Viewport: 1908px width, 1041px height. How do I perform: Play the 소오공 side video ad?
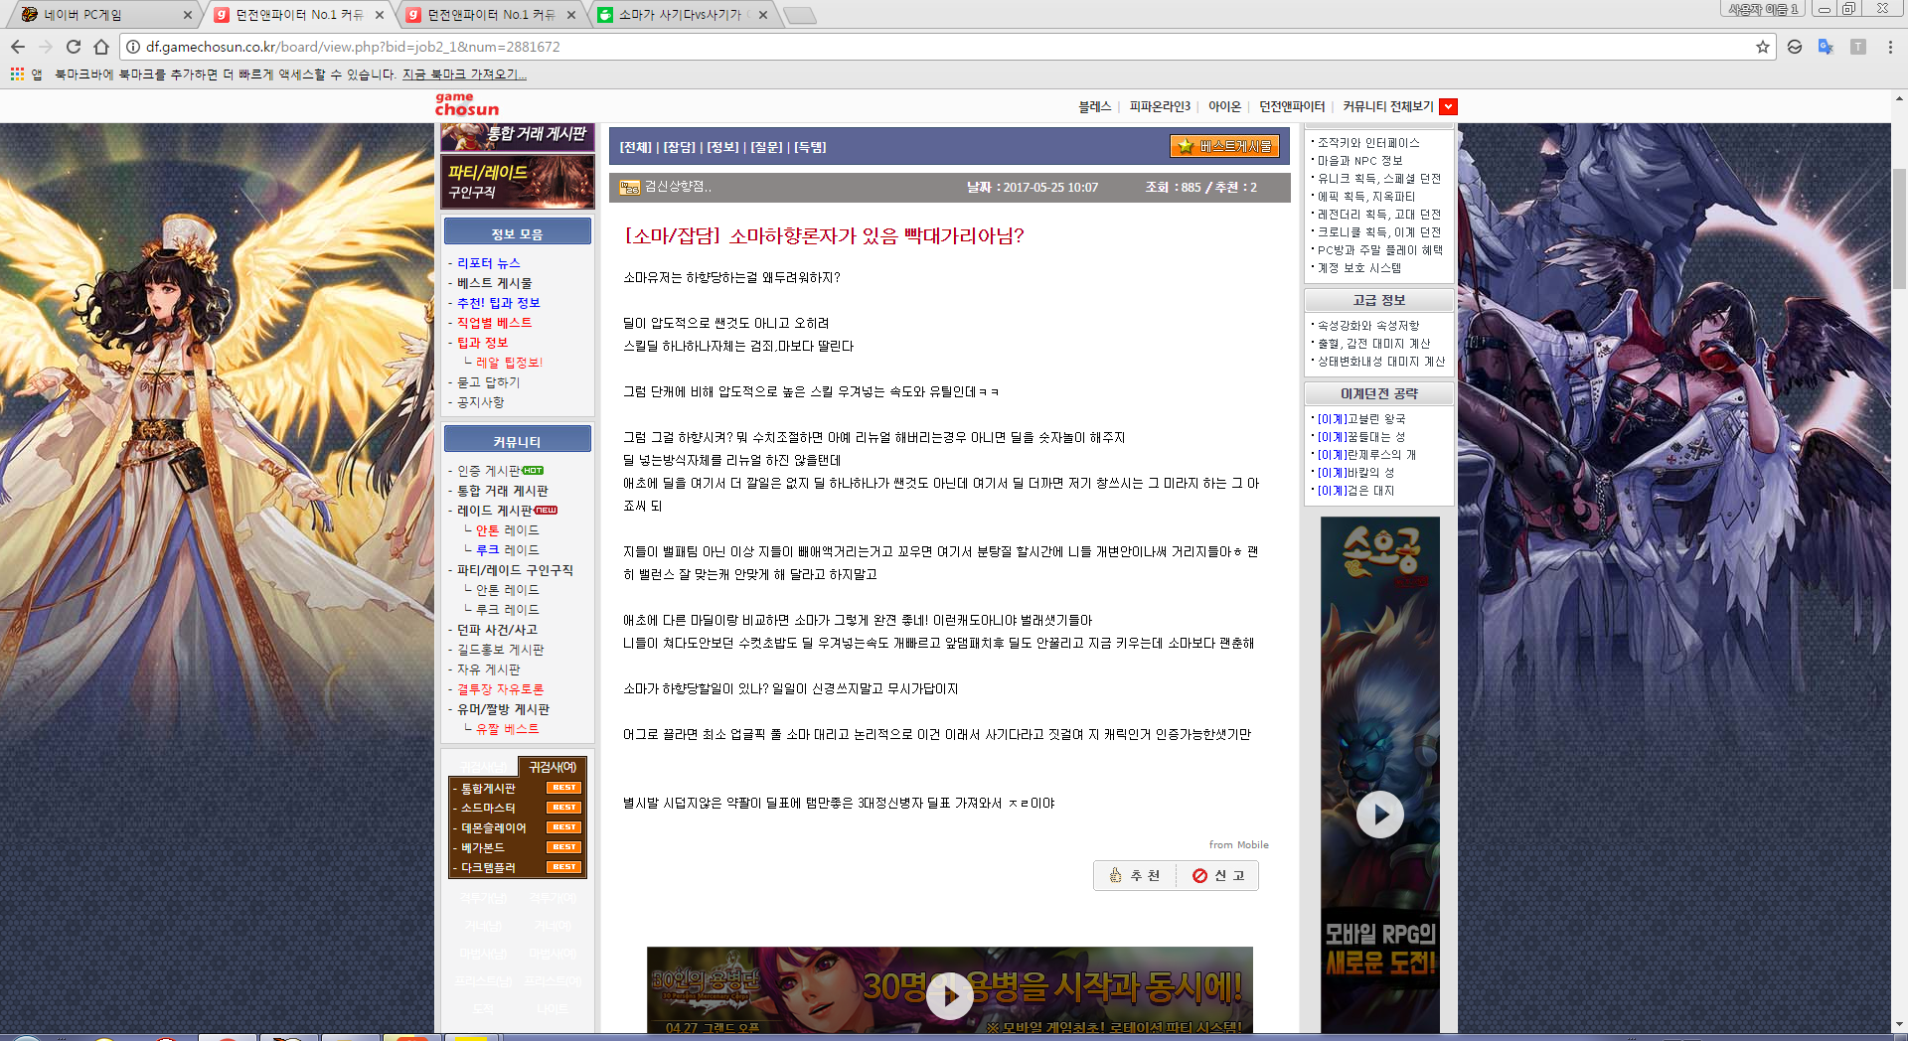point(1379,815)
